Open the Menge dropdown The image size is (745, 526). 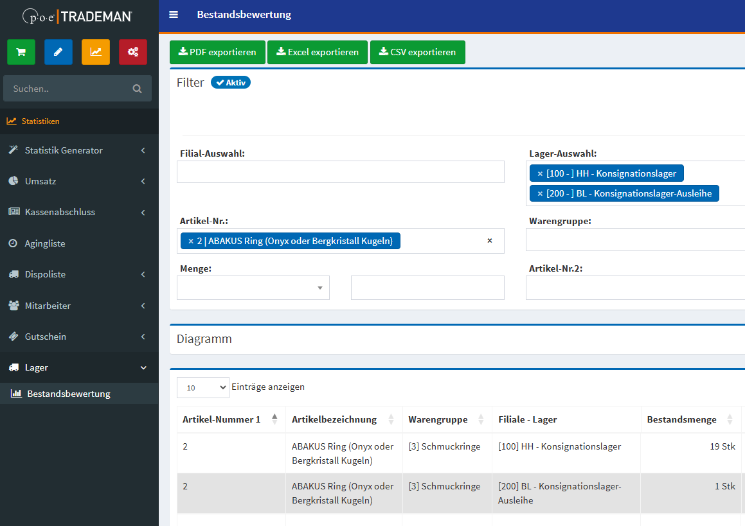pos(253,288)
